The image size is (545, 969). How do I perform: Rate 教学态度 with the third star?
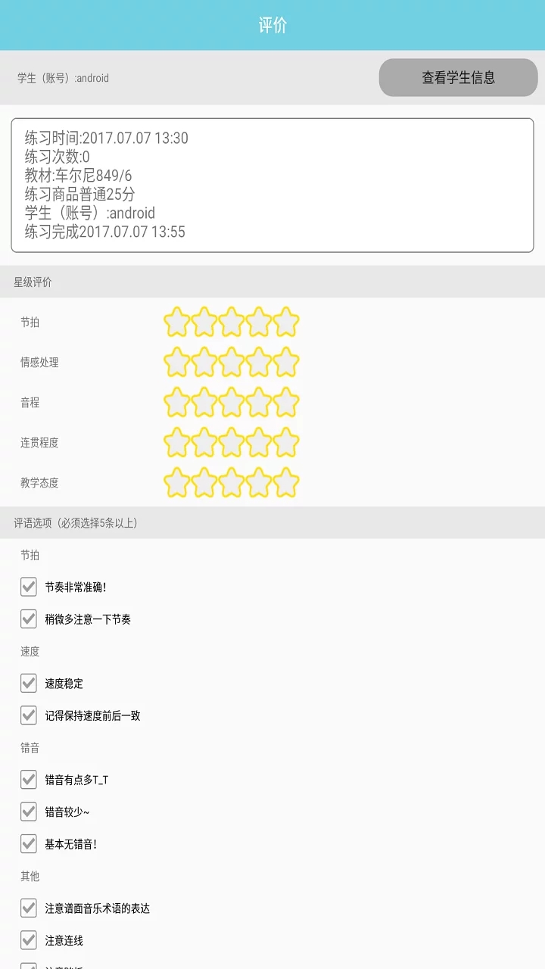pos(232,482)
